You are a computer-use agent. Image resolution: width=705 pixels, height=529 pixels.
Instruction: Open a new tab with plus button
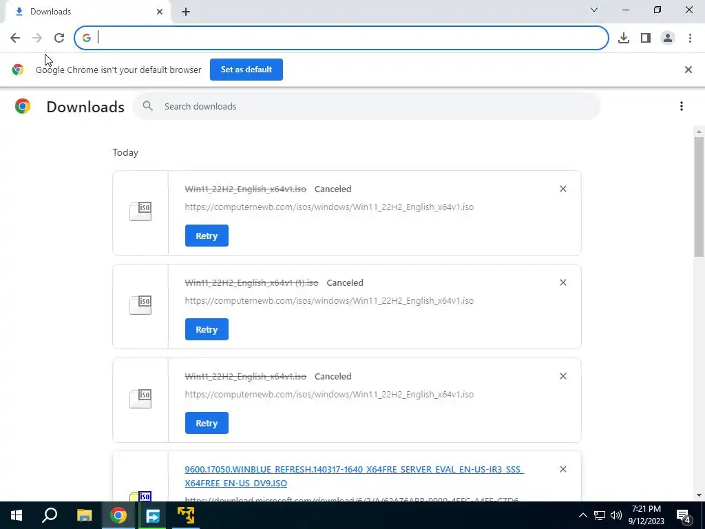pos(186,12)
